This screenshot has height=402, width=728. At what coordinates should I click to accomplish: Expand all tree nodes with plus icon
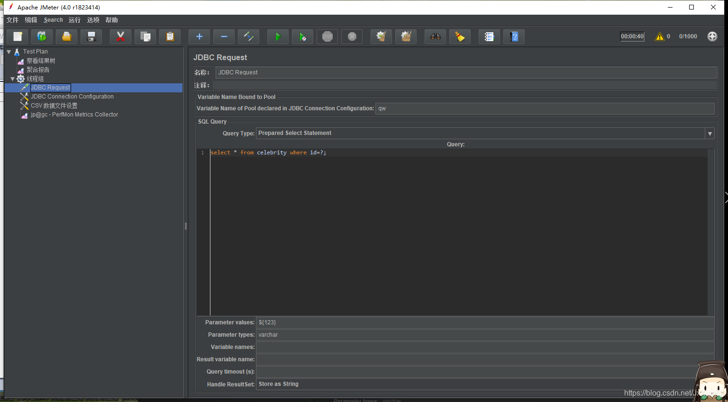pos(200,36)
